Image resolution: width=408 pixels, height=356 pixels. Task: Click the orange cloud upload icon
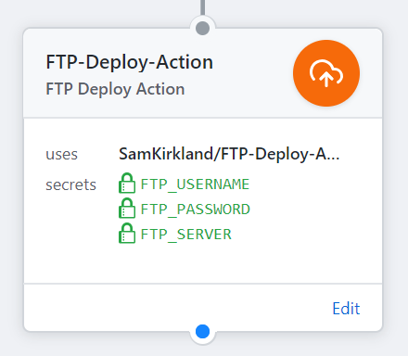pos(326,73)
